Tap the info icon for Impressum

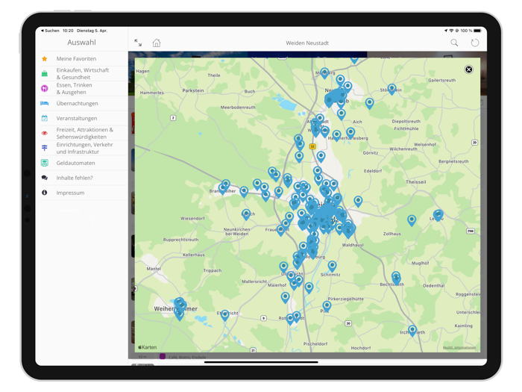point(44,193)
